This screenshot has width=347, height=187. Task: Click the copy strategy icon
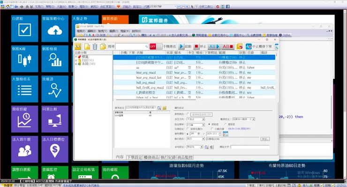103,46
